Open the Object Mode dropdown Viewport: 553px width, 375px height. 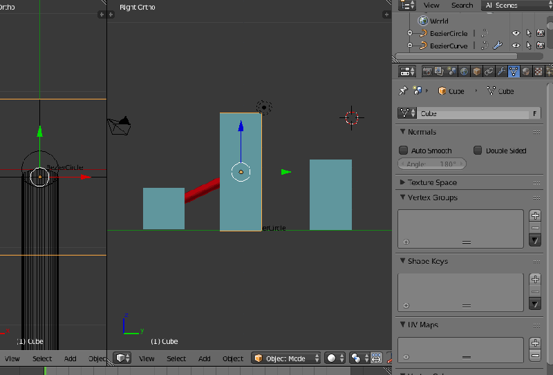click(x=286, y=358)
